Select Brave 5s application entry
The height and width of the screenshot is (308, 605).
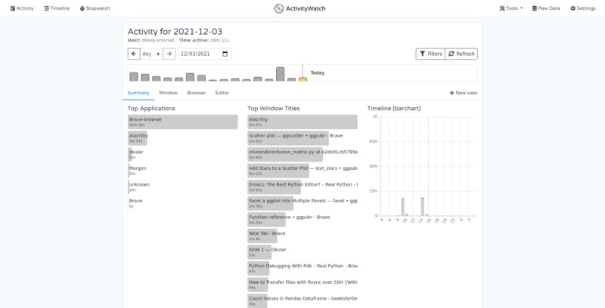tap(135, 203)
